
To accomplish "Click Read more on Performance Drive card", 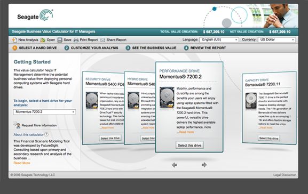I will pyautogui.click(x=186, y=132).
